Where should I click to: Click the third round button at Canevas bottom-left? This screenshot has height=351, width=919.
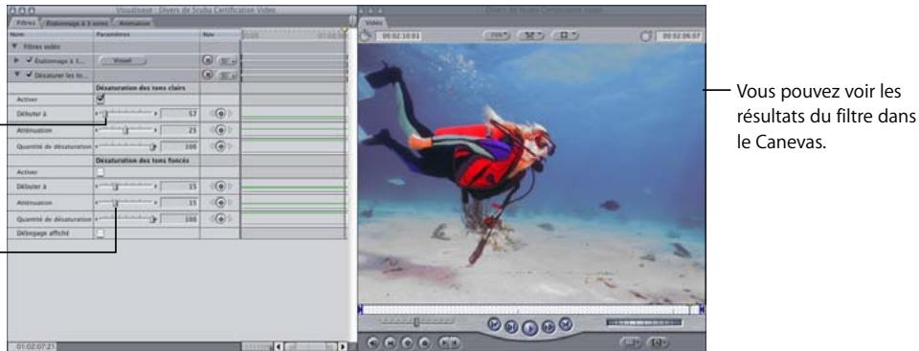(408, 342)
